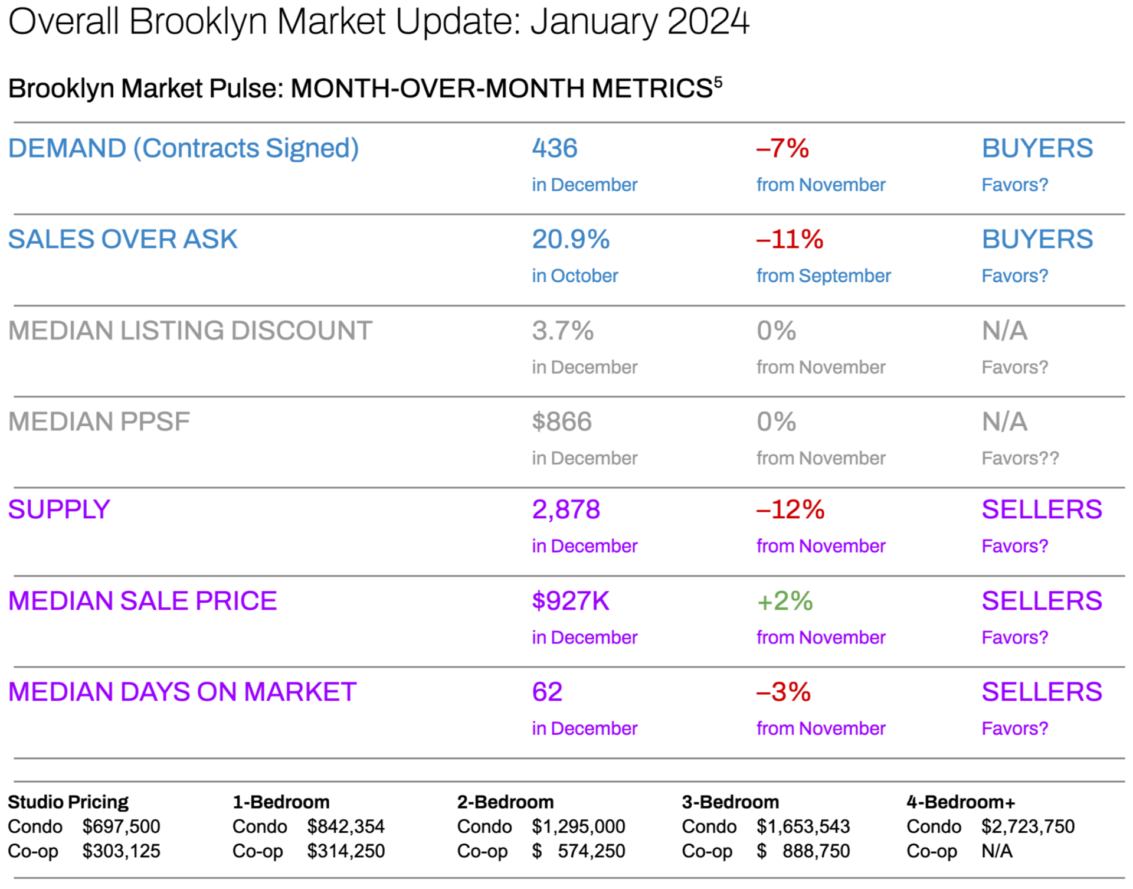Click the green +2% price change
1133x889 pixels.
coord(784,601)
